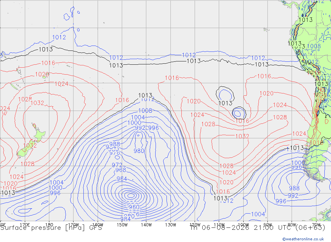This screenshot has height=242, width=331.
Task: Click the red 1028 label on the right near Chile
Action: (280, 117)
